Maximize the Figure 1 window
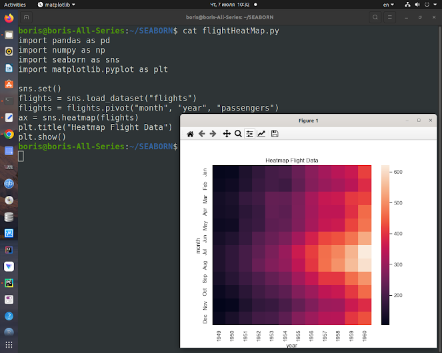Viewport: 442px width, 353px height. tap(419, 121)
